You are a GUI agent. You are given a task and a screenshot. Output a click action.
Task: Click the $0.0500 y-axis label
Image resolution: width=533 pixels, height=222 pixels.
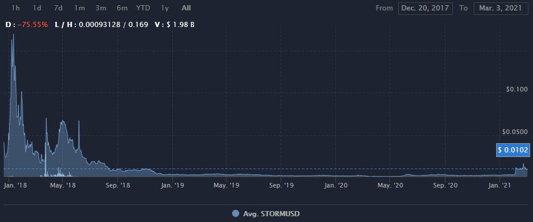[515, 132]
